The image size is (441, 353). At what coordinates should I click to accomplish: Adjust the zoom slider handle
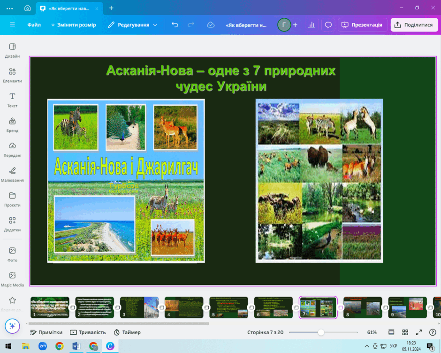(321, 332)
